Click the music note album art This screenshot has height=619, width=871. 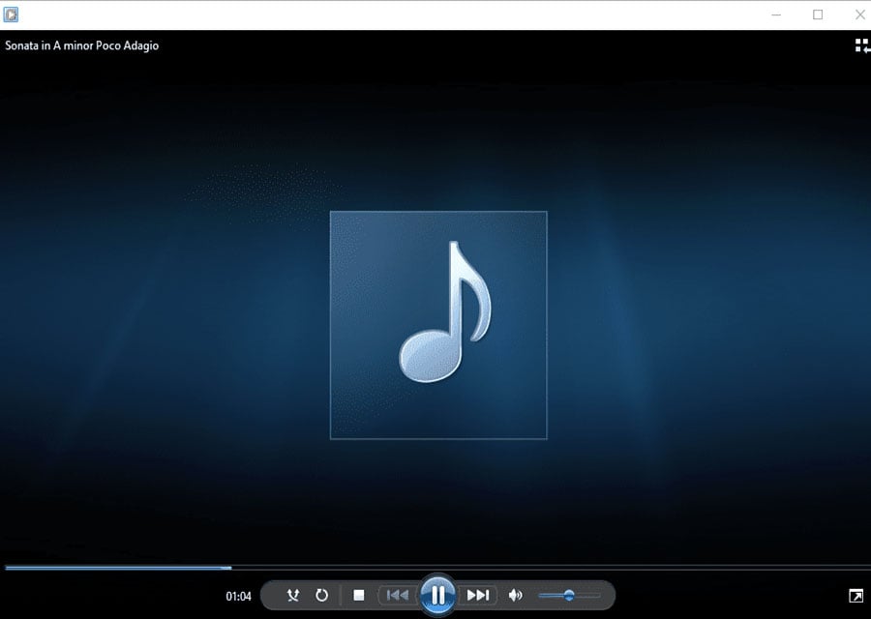(x=438, y=325)
